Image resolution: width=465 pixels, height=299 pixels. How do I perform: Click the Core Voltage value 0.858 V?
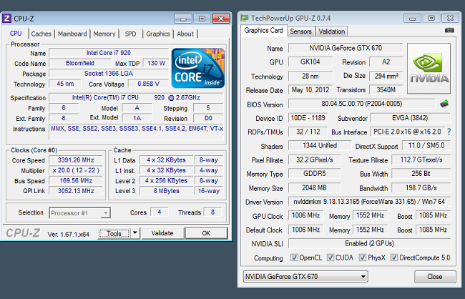(x=148, y=84)
